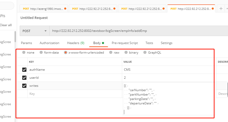The height and width of the screenshot is (122, 228).
Task: Click the CMS value cell
Action: [x=169, y=70]
